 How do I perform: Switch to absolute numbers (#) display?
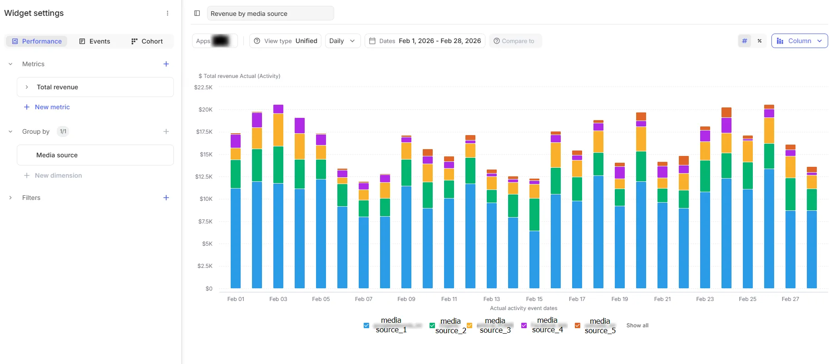tap(745, 41)
